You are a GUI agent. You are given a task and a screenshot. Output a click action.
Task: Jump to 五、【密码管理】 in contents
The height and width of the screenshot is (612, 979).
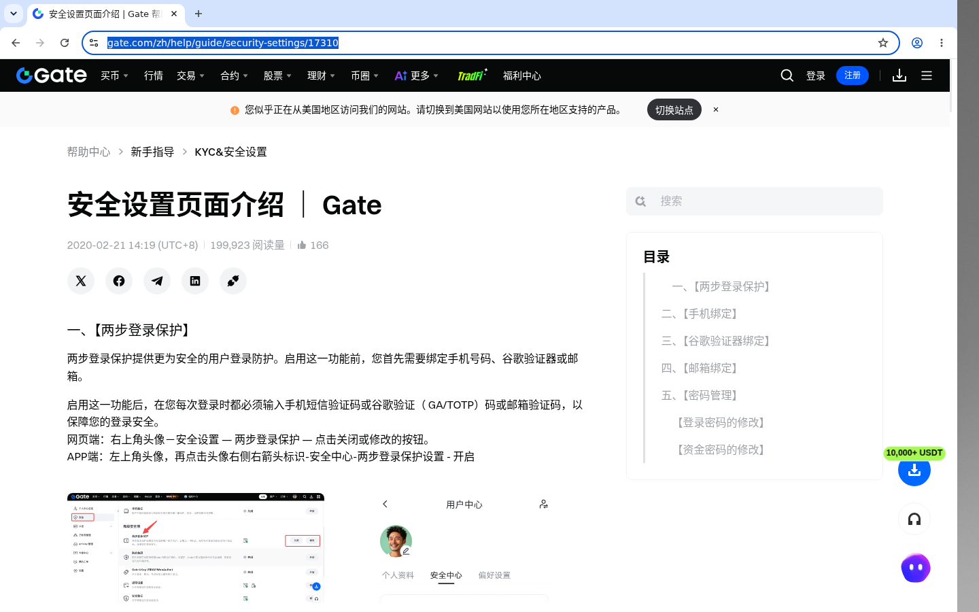coord(701,395)
